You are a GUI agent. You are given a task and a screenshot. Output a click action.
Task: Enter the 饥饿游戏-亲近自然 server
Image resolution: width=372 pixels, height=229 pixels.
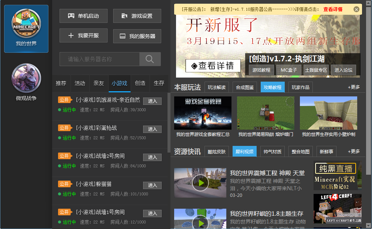click(x=152, y=101)
